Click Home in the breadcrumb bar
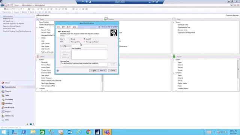 click(16, 5)
